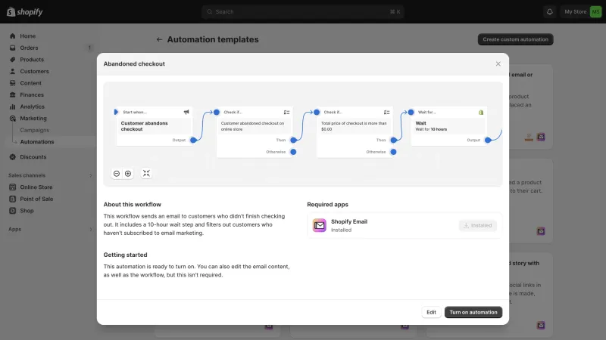Image resolution: width=606 pixels, height=340 pixels.
Task: Open the MS store avatar
Action: tap(595, 11)
